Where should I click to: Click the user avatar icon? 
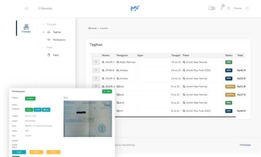tap(247, 8)
